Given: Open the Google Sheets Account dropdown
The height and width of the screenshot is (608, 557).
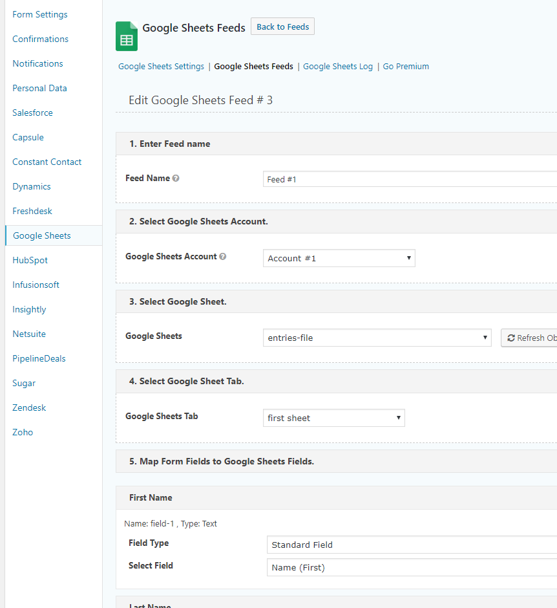Looking at the screenshot, I should pyautogui.click(x=339, y=258).
